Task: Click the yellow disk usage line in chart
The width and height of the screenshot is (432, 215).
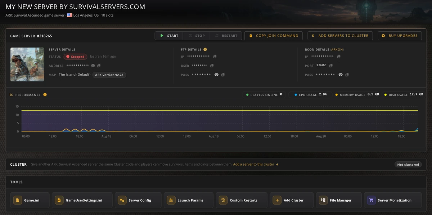Action: click(x=220, y=110)
